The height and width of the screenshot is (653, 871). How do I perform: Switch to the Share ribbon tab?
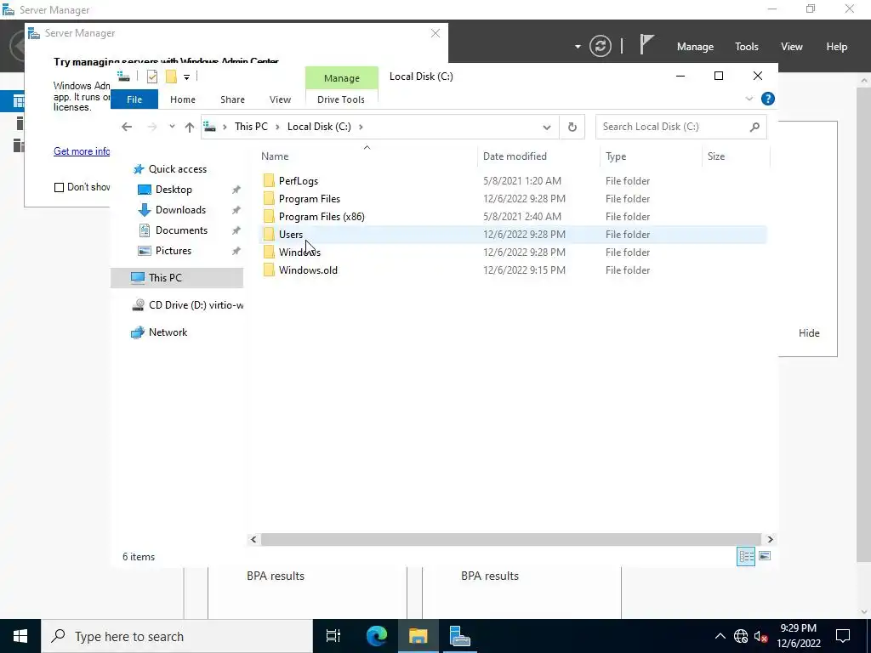click(x=232, y=99)
